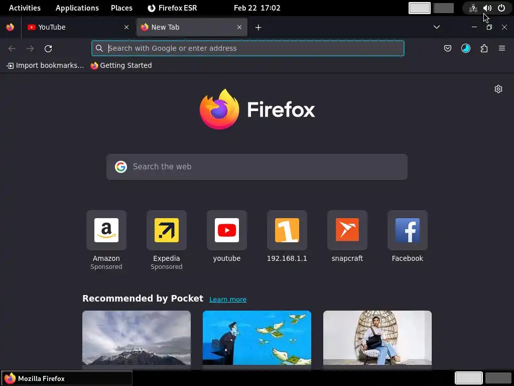Viewport: 514px width, 386px height.
Task: Open the woman in chair Pocket story
Action: pos(377,338)
